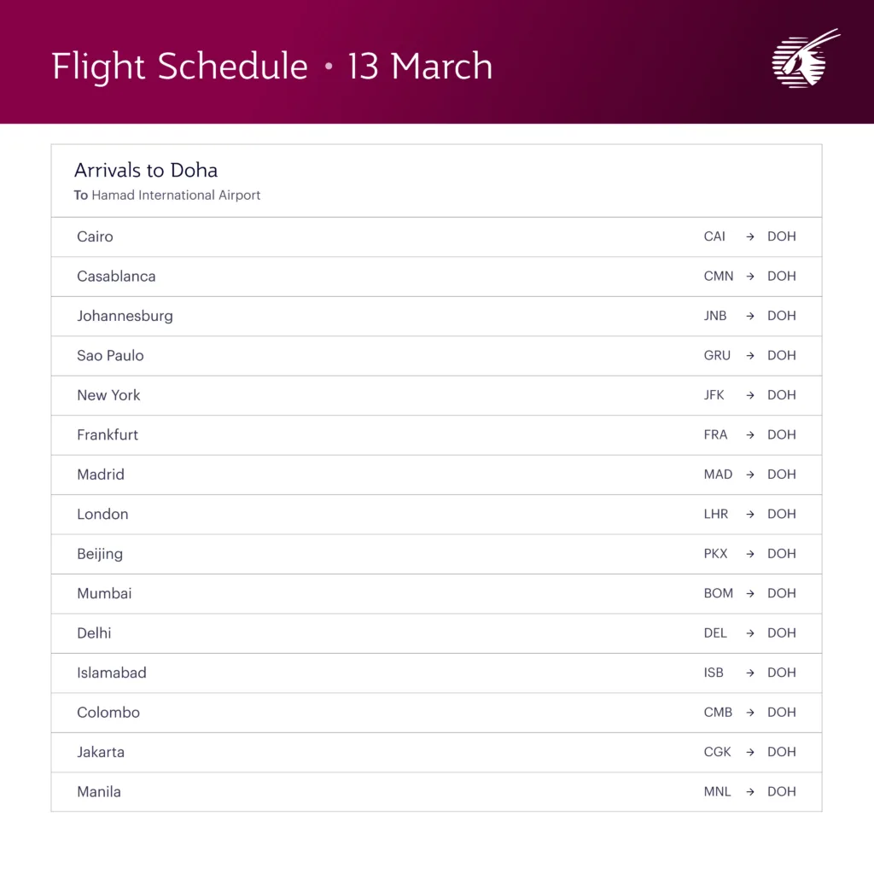Select the Casablanca flight row
The width and height of the screenshot is (874, 874).
(435, 277)
